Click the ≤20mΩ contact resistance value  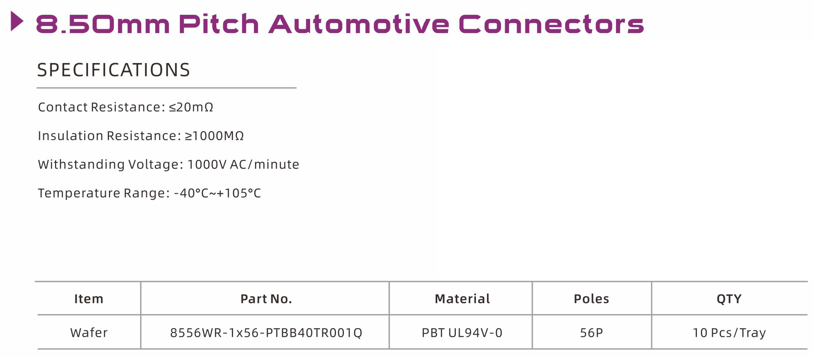point(191,107)
